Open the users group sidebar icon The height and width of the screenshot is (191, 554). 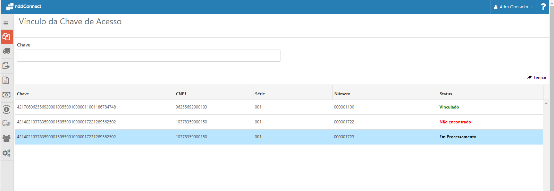click(x=6, y=138)
